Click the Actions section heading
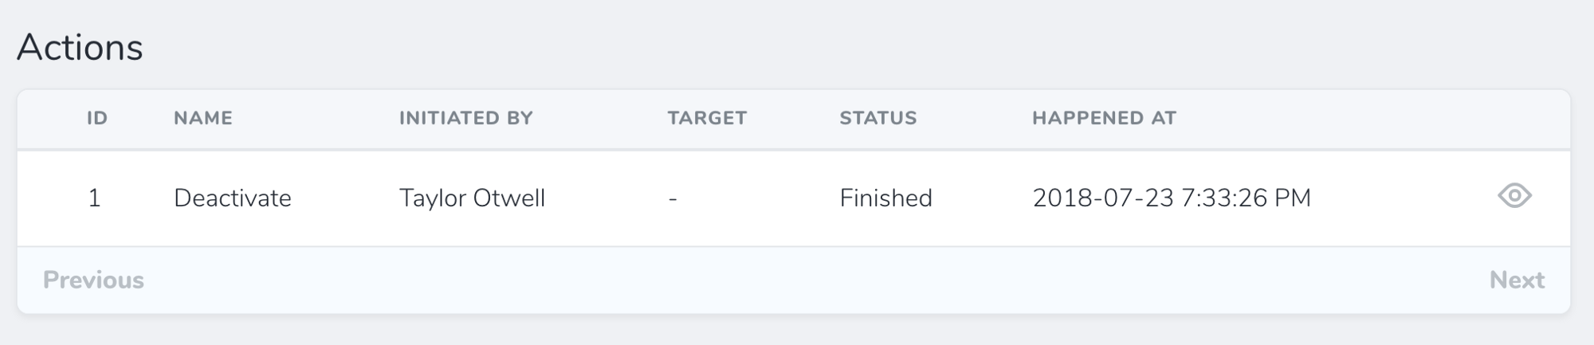 click(80, 47)
